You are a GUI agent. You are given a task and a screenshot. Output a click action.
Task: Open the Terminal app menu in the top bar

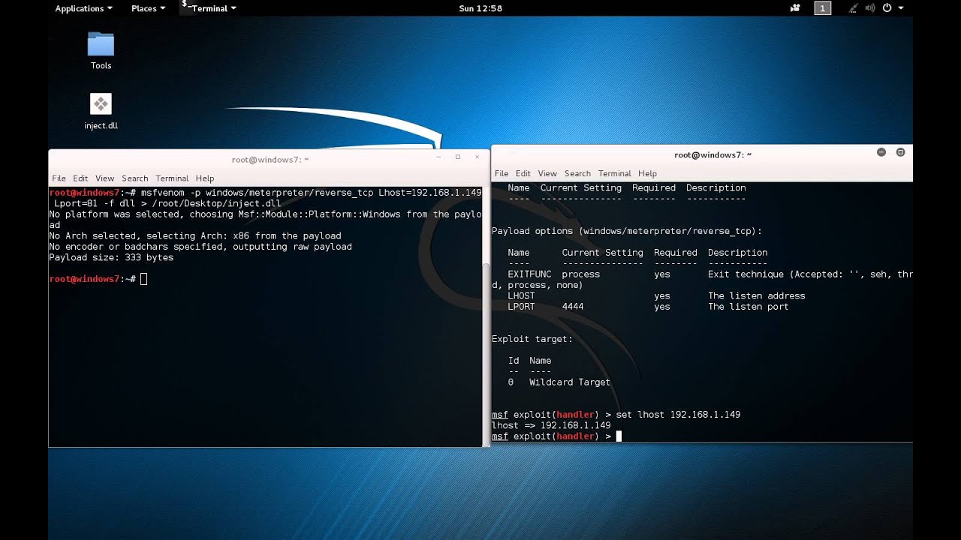click(209, 8)
